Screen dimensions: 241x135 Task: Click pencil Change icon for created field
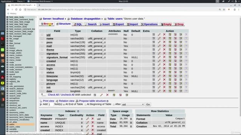[x=159, y=61]
